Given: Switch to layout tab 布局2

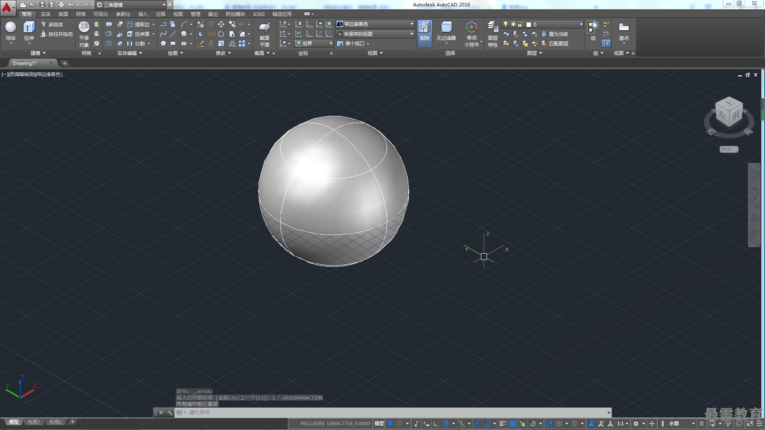Looking at the screenshot, I should [x=55, y=422].
